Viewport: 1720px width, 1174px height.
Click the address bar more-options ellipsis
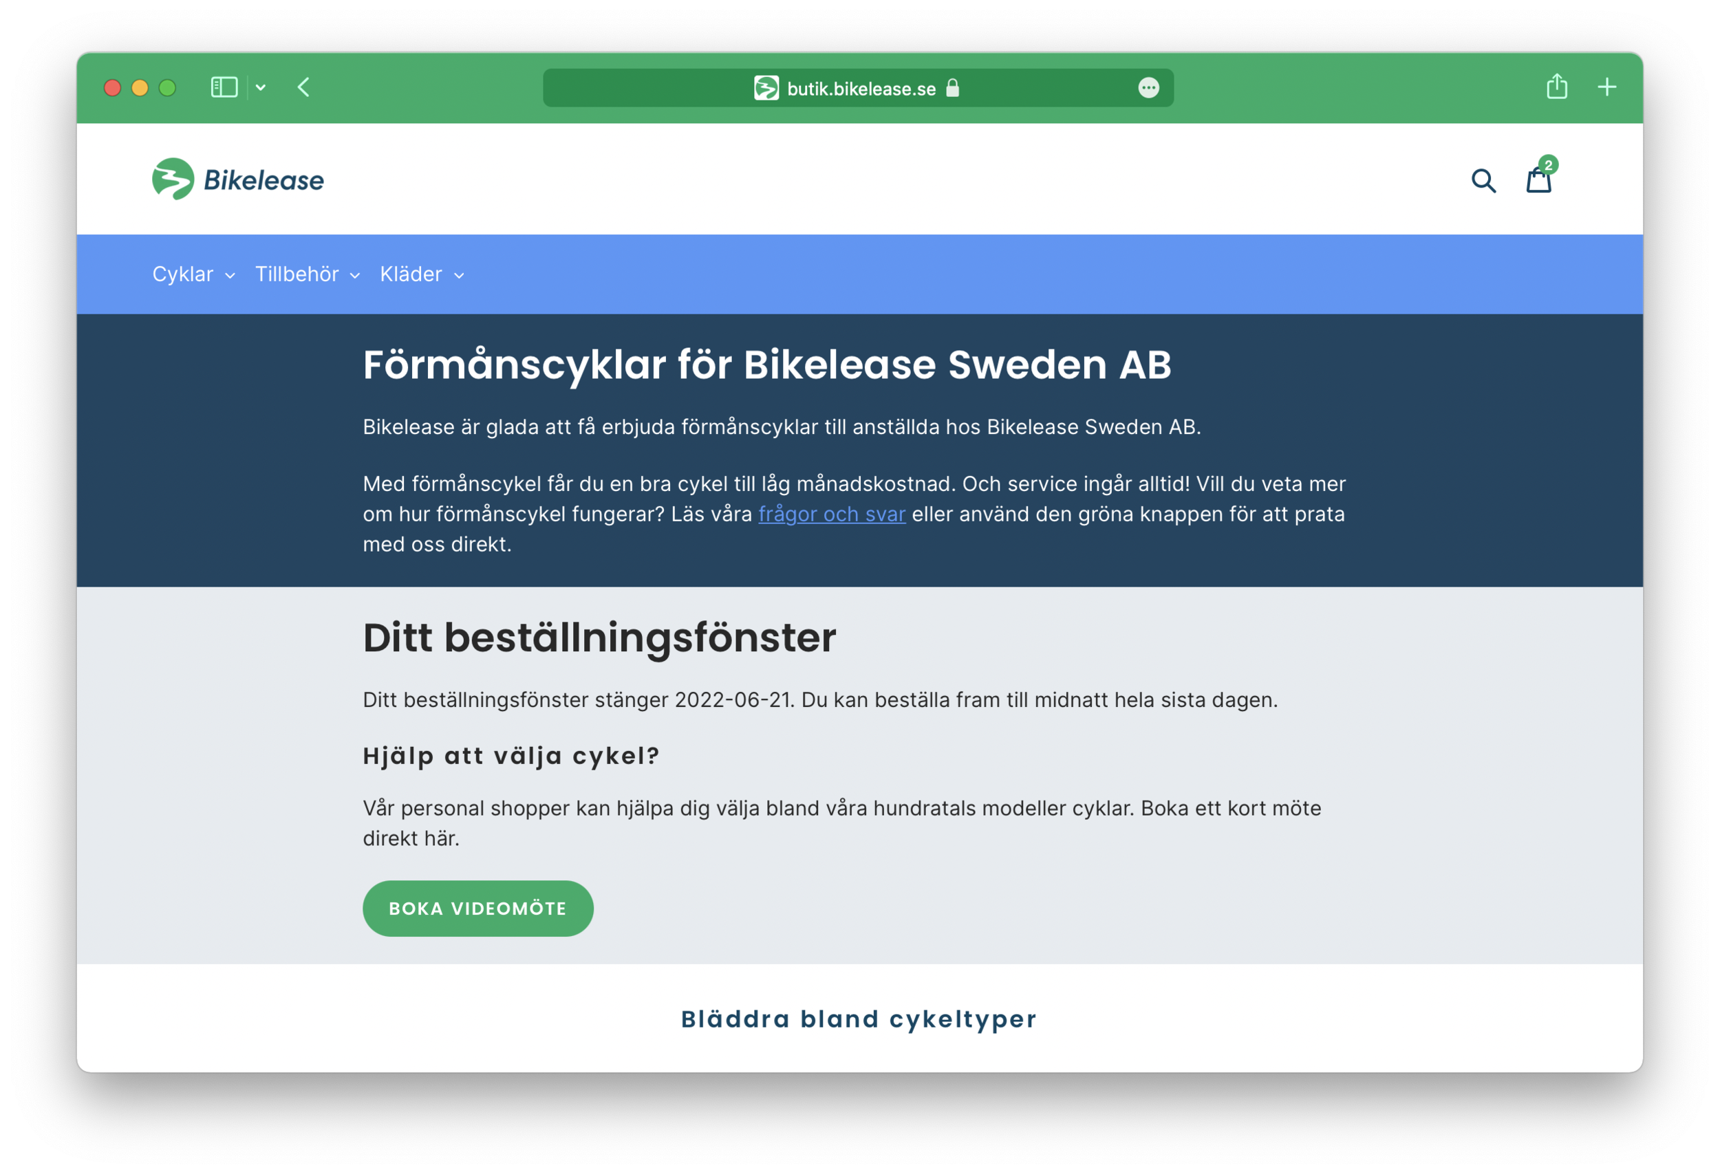point(1148,88)
